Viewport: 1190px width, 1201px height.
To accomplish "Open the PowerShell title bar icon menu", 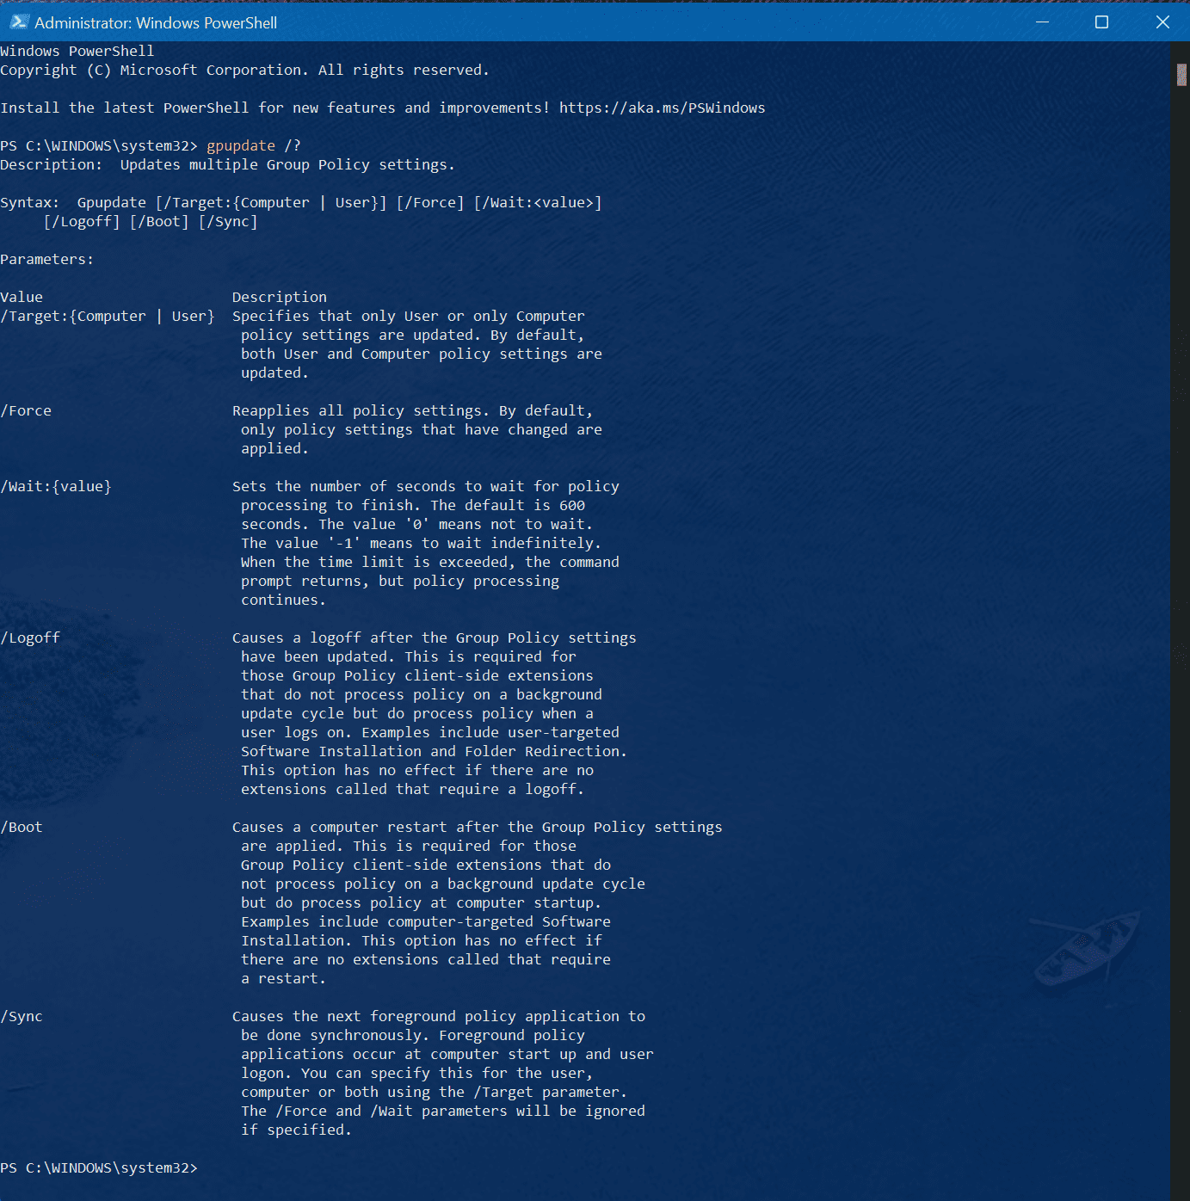I will pyautogui.click(x=19, y=22).
